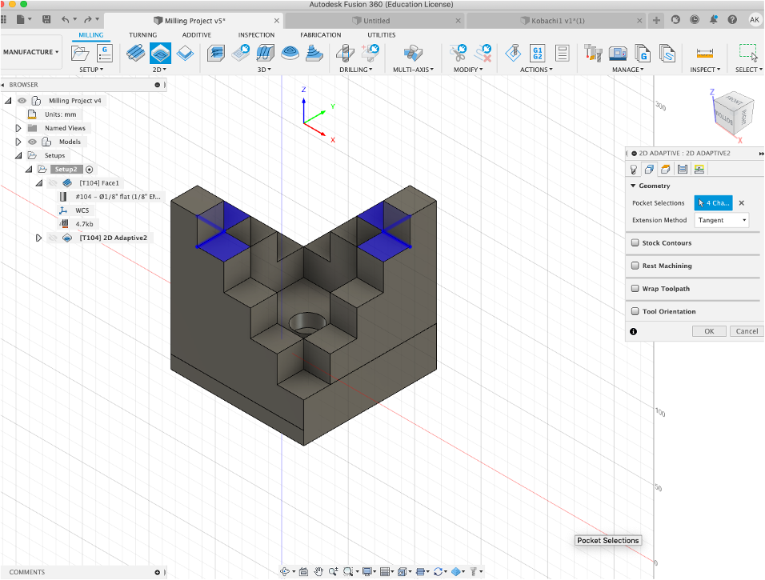Enable the Wrap Toolpath checkbox

(x=635, y=288)
